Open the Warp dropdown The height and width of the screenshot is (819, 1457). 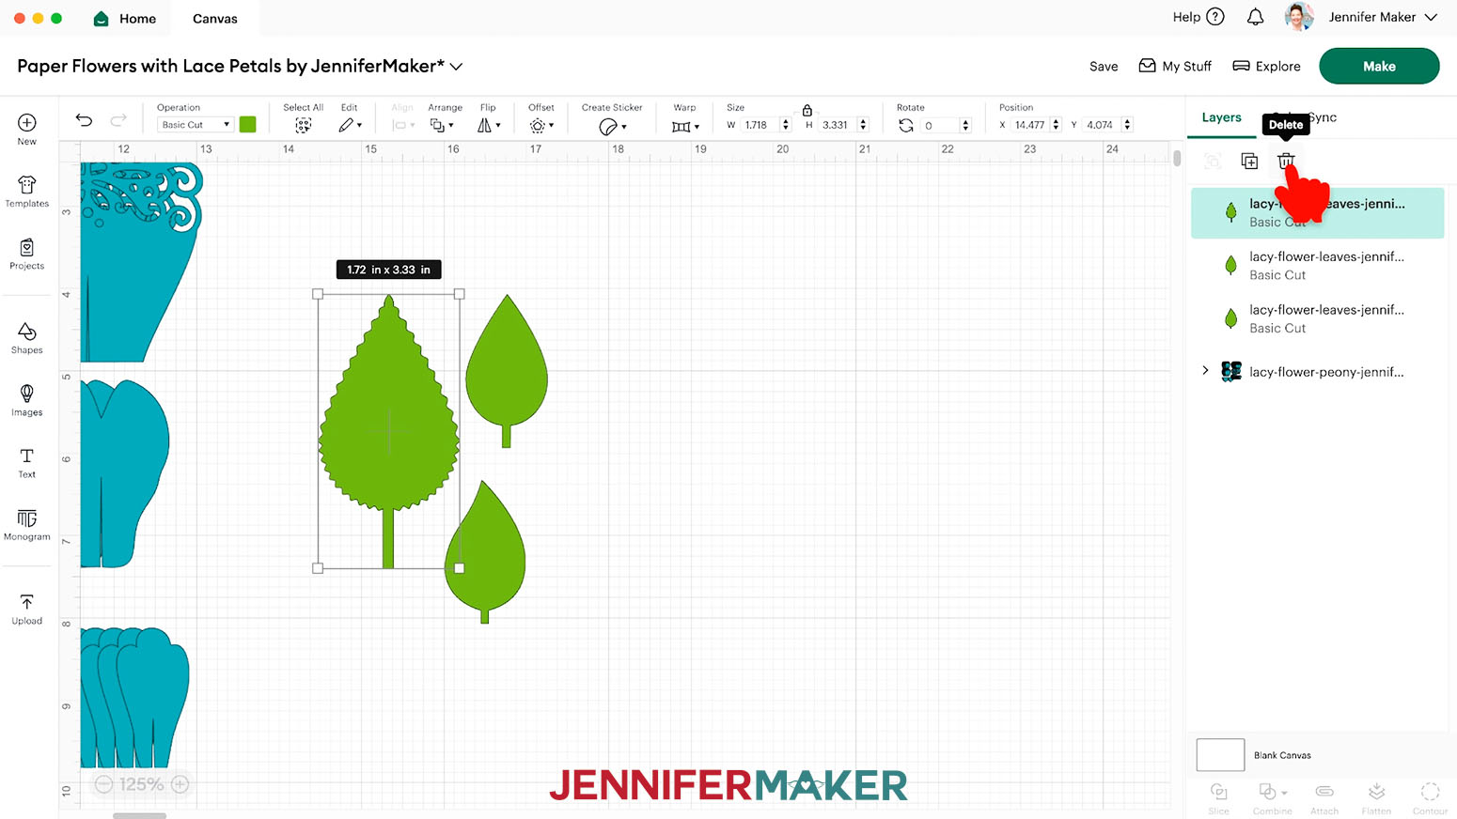(685, 126)
